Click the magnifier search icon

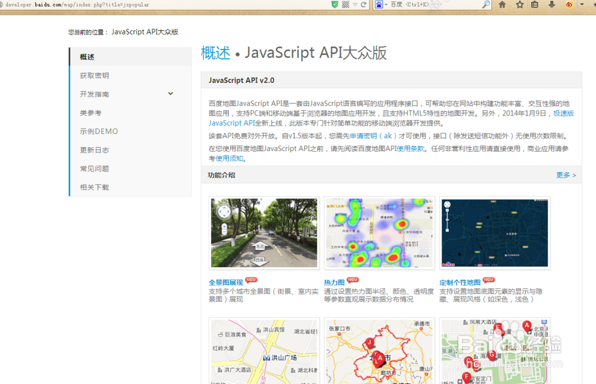pyautogui.click(x=486, y=5)
